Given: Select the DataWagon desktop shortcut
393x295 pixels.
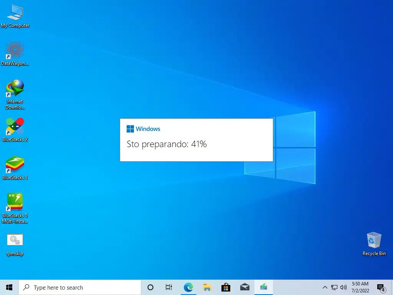Looking at the screenshot, I should (15, 54).
